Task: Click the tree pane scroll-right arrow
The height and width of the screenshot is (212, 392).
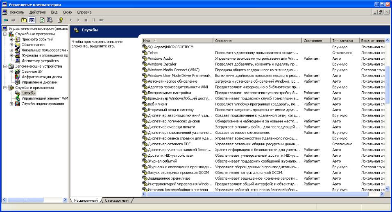Action: click(x=65, y=200)
